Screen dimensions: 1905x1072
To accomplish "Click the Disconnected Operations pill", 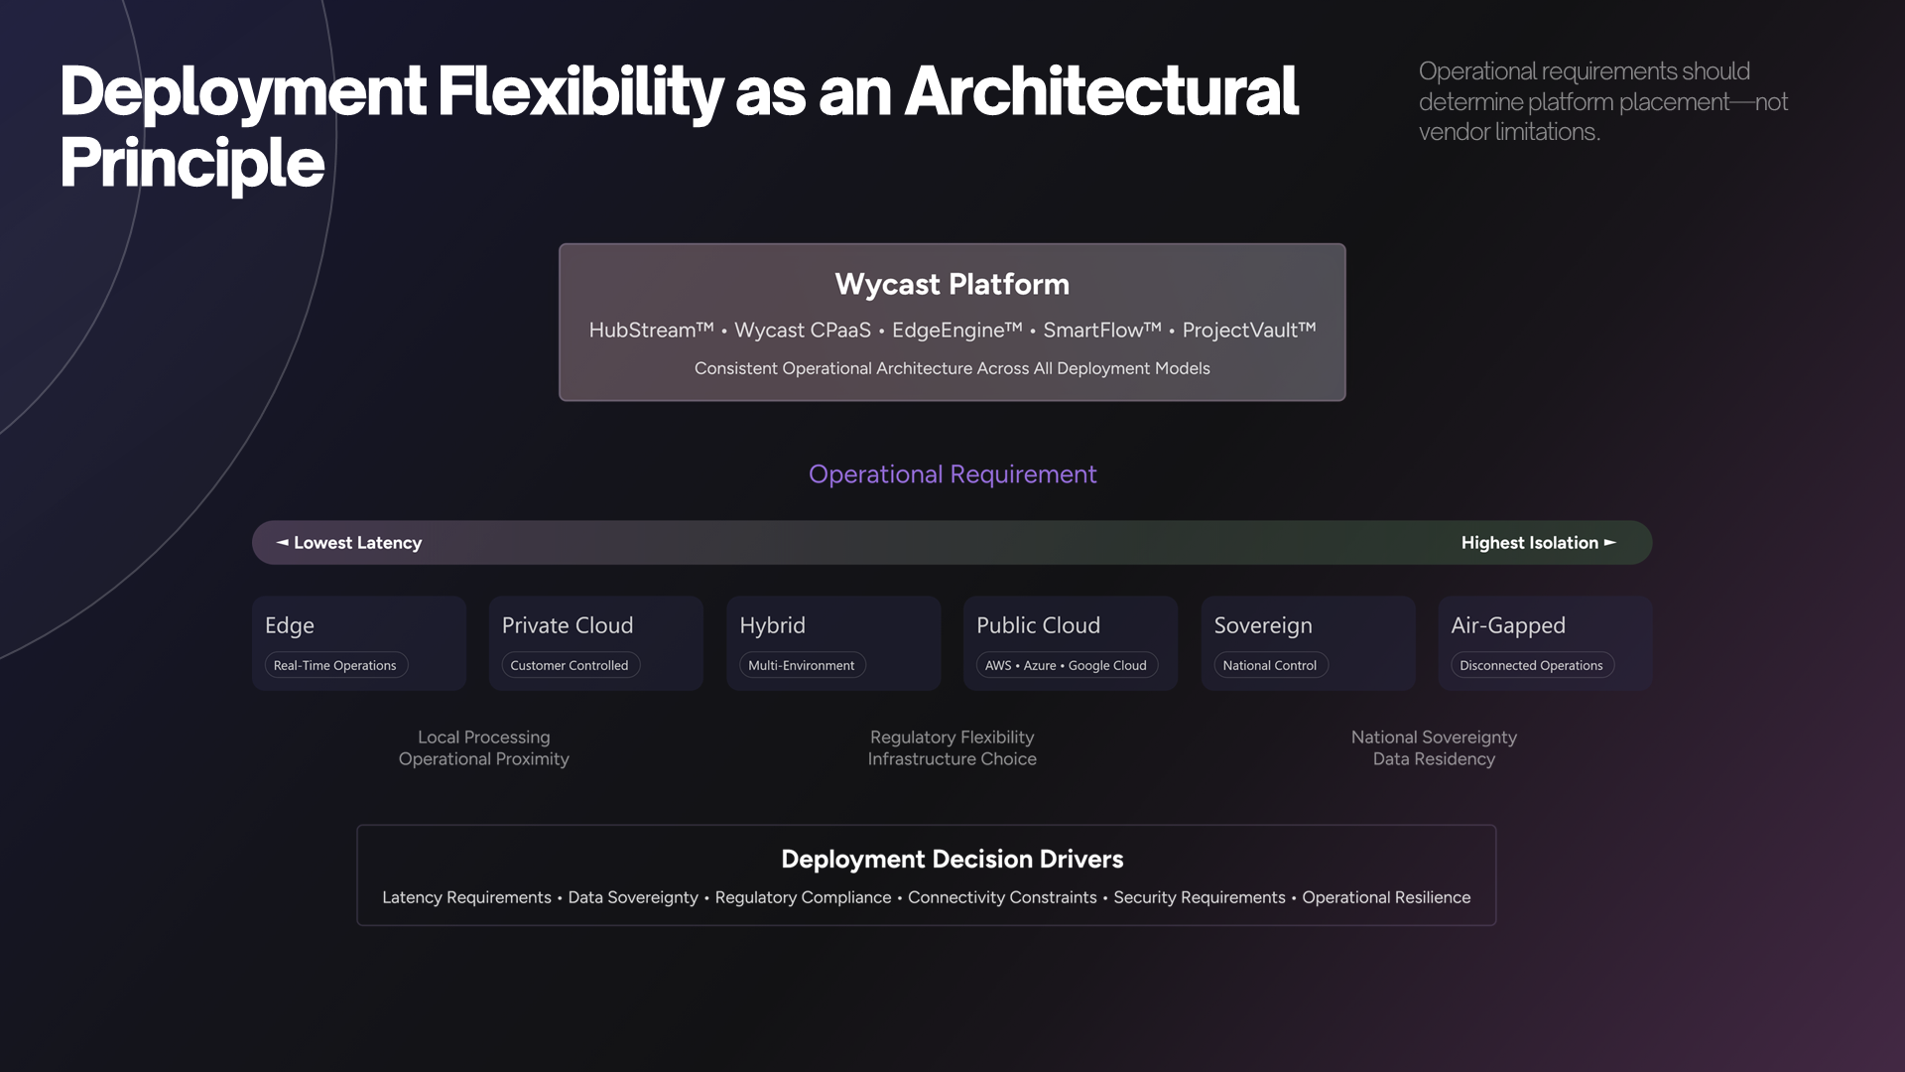I will pyautogui.click(x=1531, y=665).
